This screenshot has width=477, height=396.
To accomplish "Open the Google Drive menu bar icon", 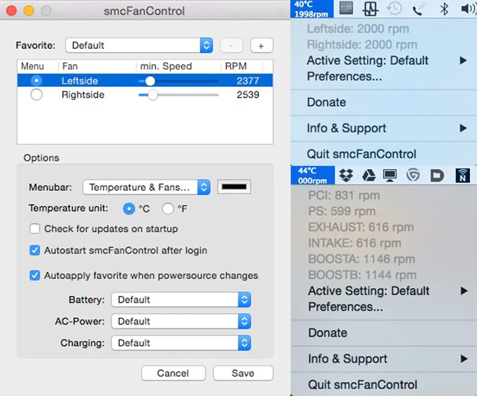I will pyautogui.click(x=369, y=175).
